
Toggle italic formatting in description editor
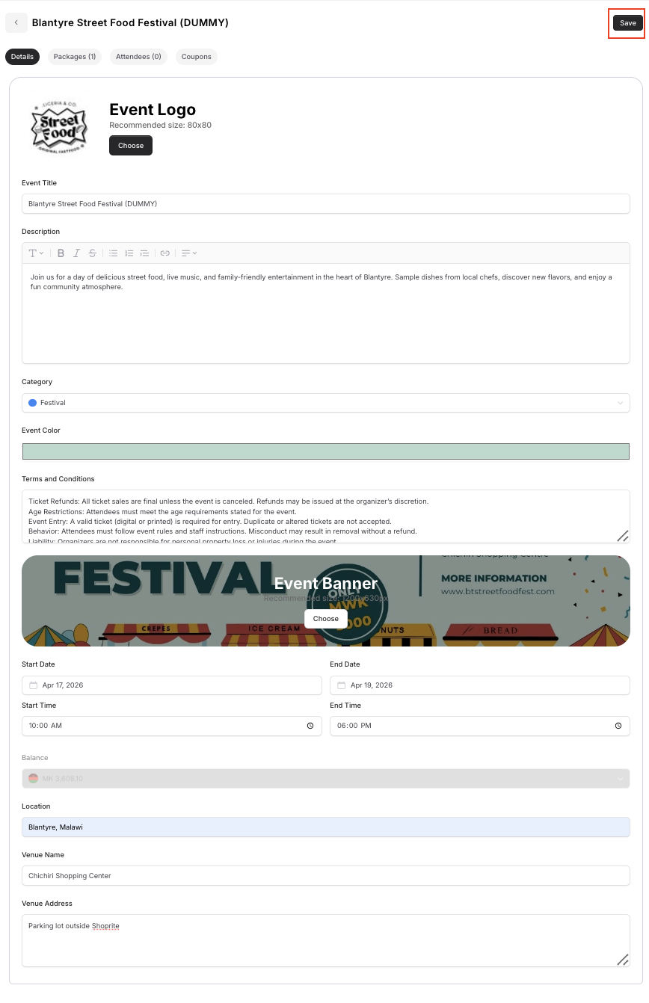76,253
